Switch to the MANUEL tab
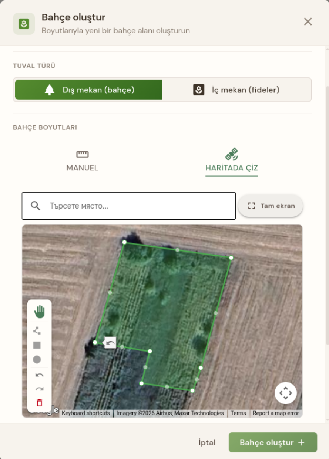 click(82, 162)
